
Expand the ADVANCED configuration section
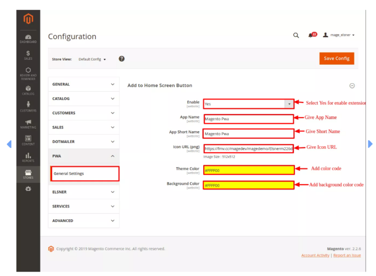tap(84, 221)
